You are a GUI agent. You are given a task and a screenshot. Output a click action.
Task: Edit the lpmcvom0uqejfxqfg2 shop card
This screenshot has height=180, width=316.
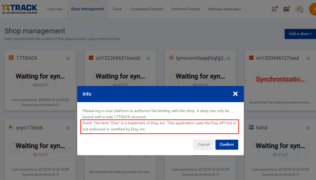[x=228, y=58]
